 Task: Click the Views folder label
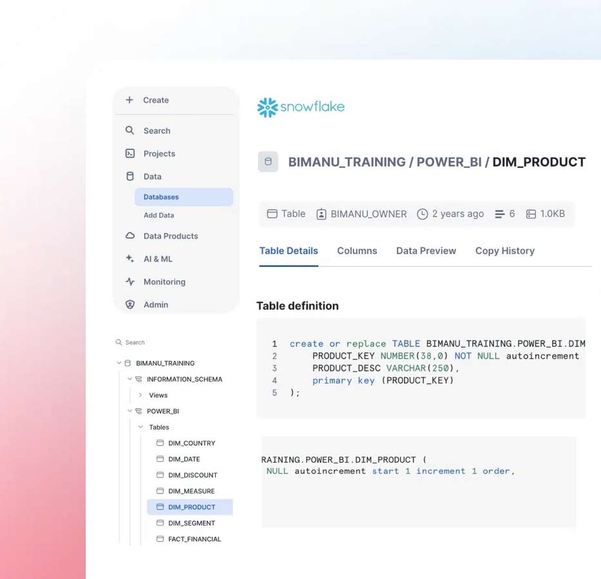(x=158, y=395)
